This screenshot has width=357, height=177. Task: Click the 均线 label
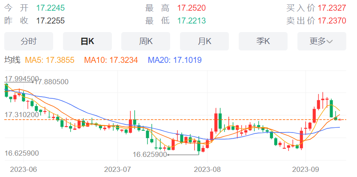click(x=12, y=60)
